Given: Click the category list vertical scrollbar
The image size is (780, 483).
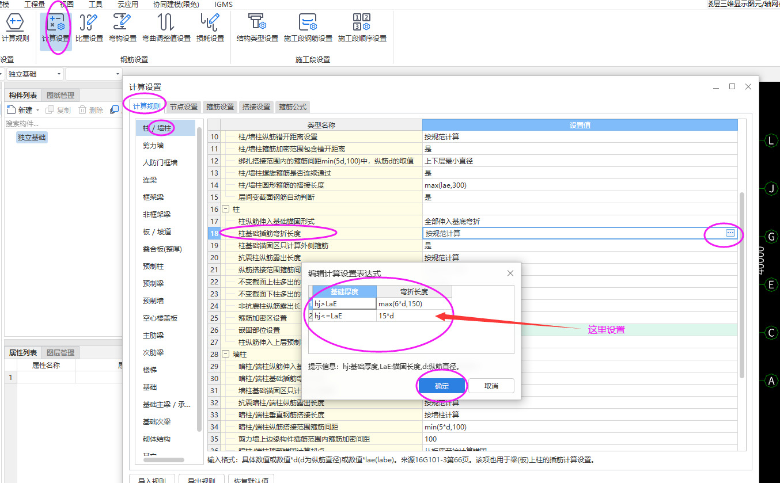Looking at the screenshot, I should click(x=199, y=279).
